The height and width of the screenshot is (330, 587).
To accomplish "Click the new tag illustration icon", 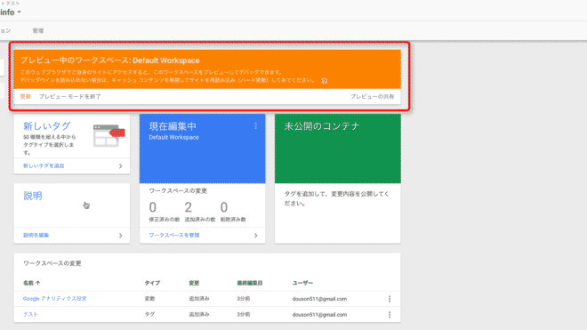I will [109, 135].
